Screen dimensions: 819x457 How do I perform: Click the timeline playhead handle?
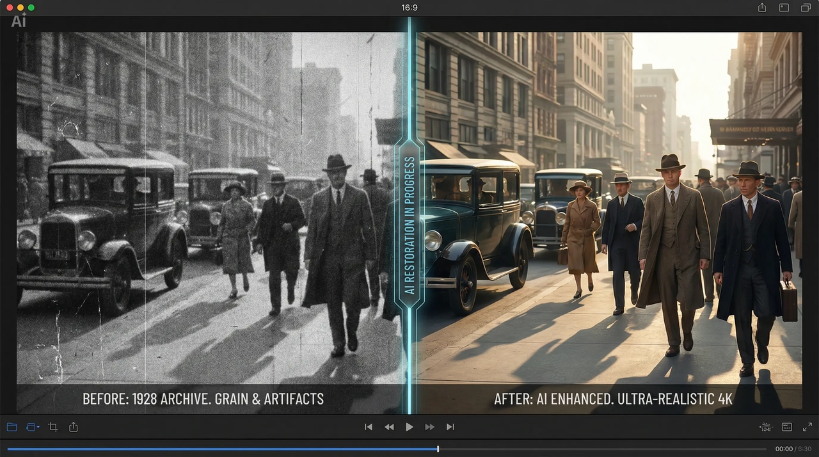coord(438,449)
